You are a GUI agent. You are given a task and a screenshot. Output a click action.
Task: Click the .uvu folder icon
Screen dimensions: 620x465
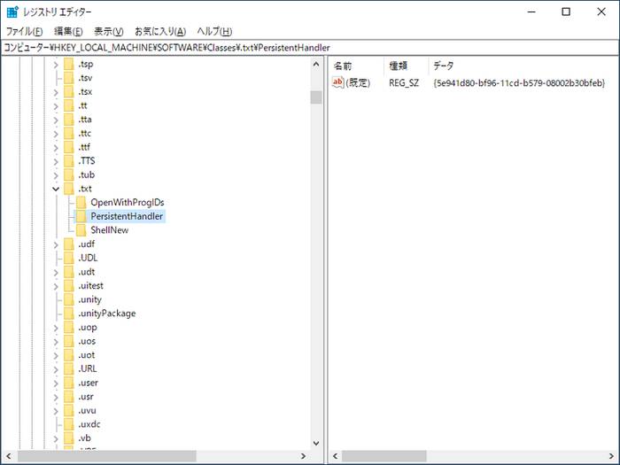[69, 410]
